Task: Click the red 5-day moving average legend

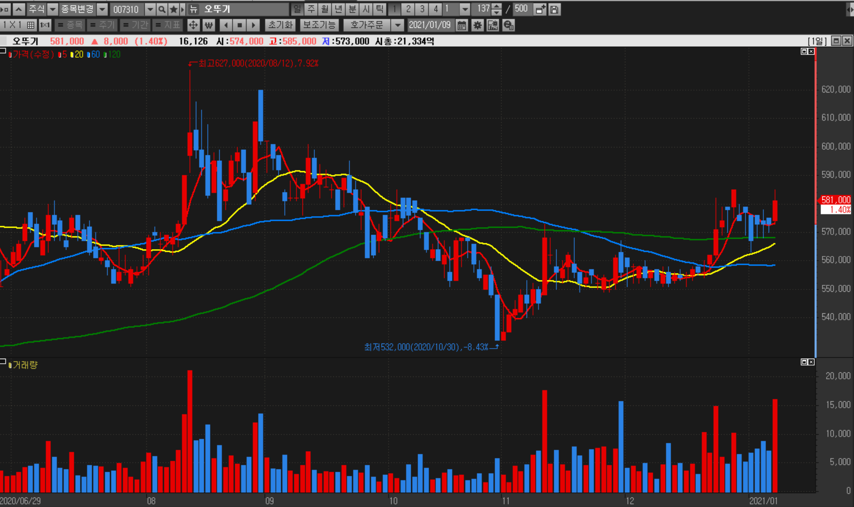Action: [x=63, y=55]
